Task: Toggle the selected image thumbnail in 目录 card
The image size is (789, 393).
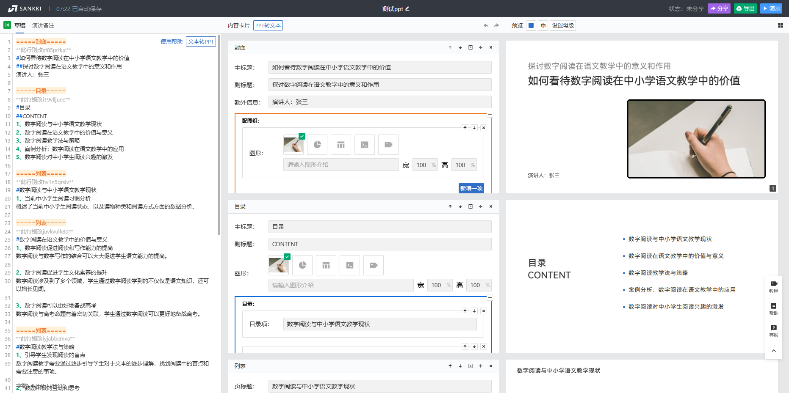Action: pos(279,265)
